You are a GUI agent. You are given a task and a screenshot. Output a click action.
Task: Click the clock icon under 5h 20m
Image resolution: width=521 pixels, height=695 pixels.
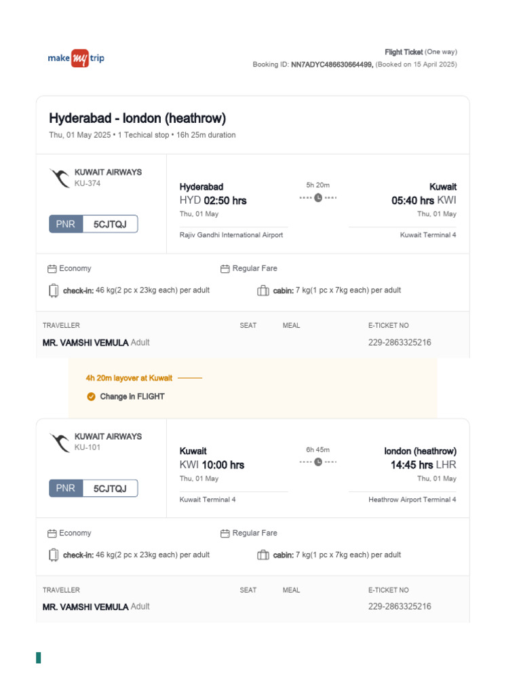[318, 198]
